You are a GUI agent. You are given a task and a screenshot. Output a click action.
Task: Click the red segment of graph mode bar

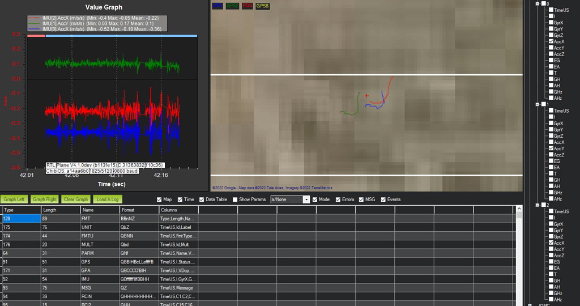(36, 35)
